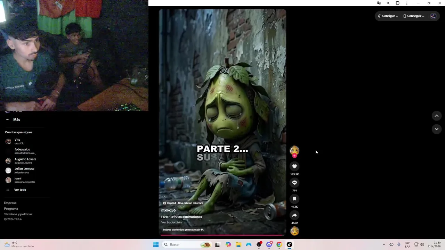Open the Empresa footer link
This screenshot has width=445, height=250.
(10, 203)
